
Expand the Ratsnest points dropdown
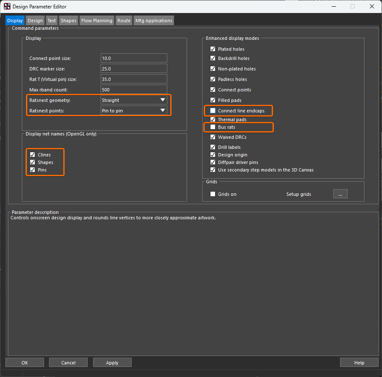coord(162,111)
